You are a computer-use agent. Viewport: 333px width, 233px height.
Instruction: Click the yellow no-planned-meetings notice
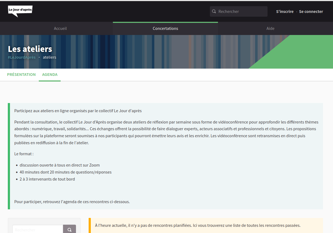tap(206, 225)
